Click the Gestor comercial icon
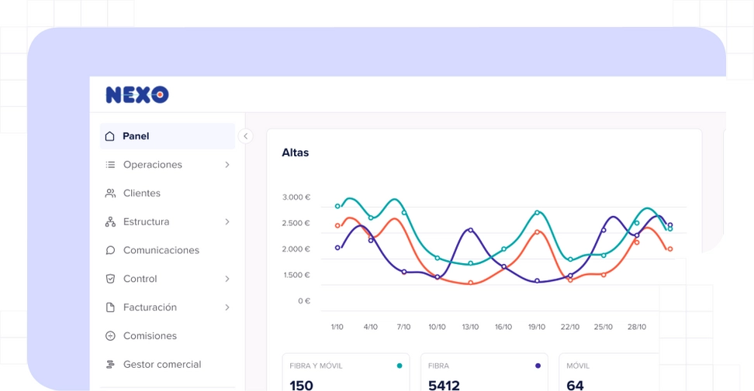This screenshot has height=391, width=754. coord(110,365)
